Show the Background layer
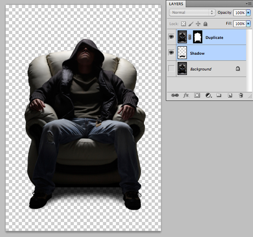 click(172, 69)
